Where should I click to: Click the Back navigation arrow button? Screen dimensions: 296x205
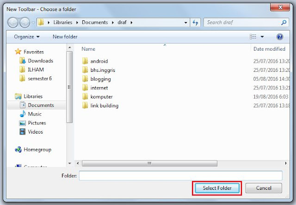pos(12,23)
